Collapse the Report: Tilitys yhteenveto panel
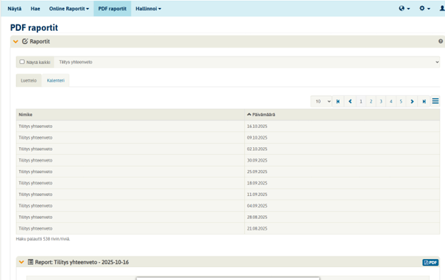The height and width of the screenshot is (280, 445). [21, 262]
